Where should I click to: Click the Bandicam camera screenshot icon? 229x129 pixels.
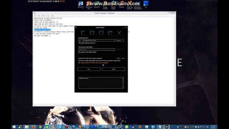click(56, 1)
